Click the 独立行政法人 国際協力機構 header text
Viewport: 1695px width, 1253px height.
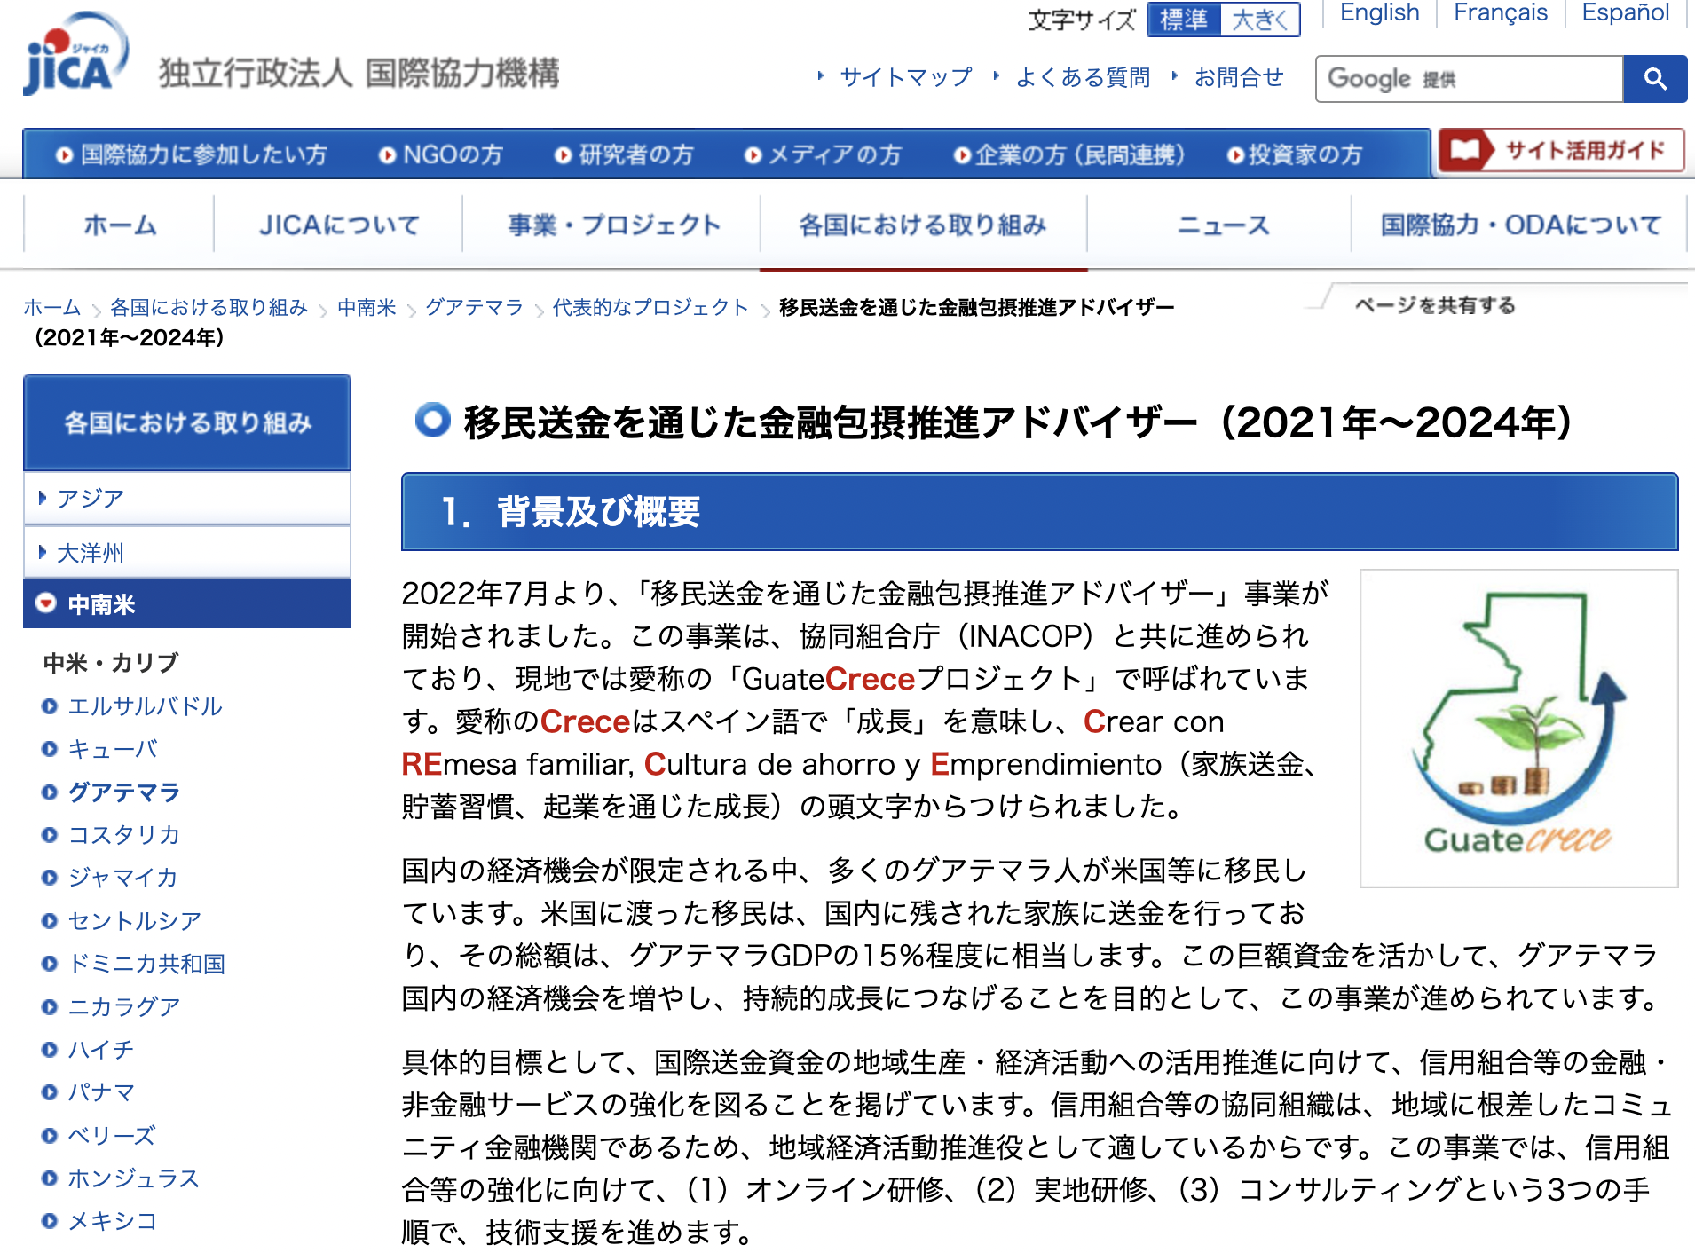(x=359, y=73)
